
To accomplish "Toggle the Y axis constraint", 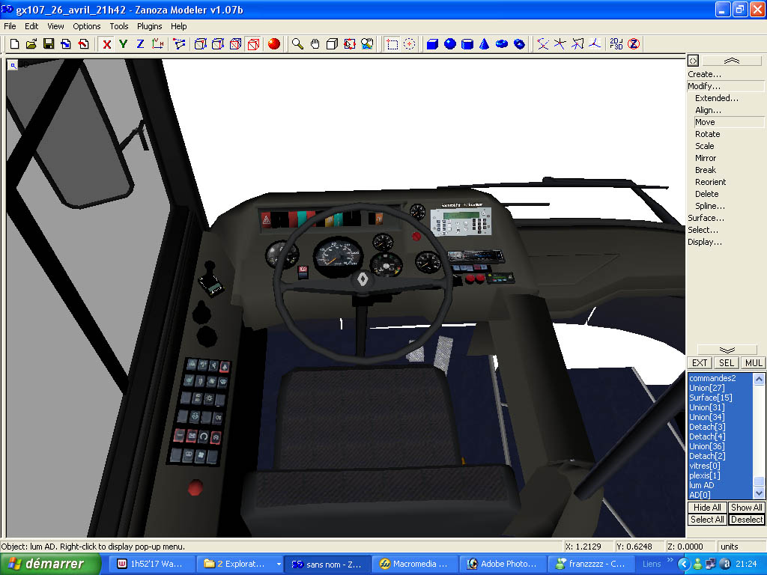I will click(x=124, y=44).
